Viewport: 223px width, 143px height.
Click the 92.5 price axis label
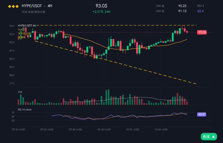click(x=12, y=34)
